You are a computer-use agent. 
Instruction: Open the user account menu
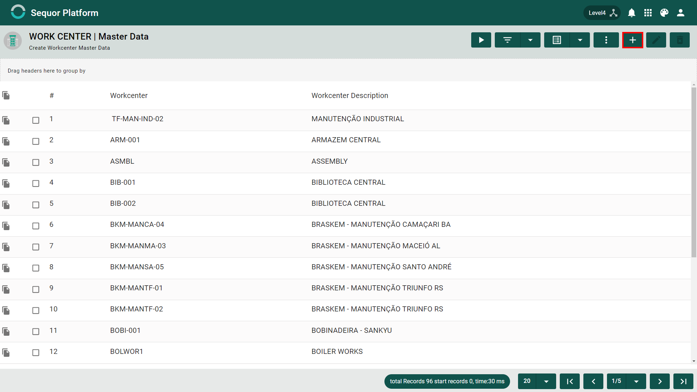[681, 13]
